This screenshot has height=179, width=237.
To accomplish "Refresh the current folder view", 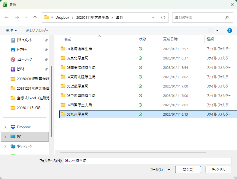I will pos(163,18).
